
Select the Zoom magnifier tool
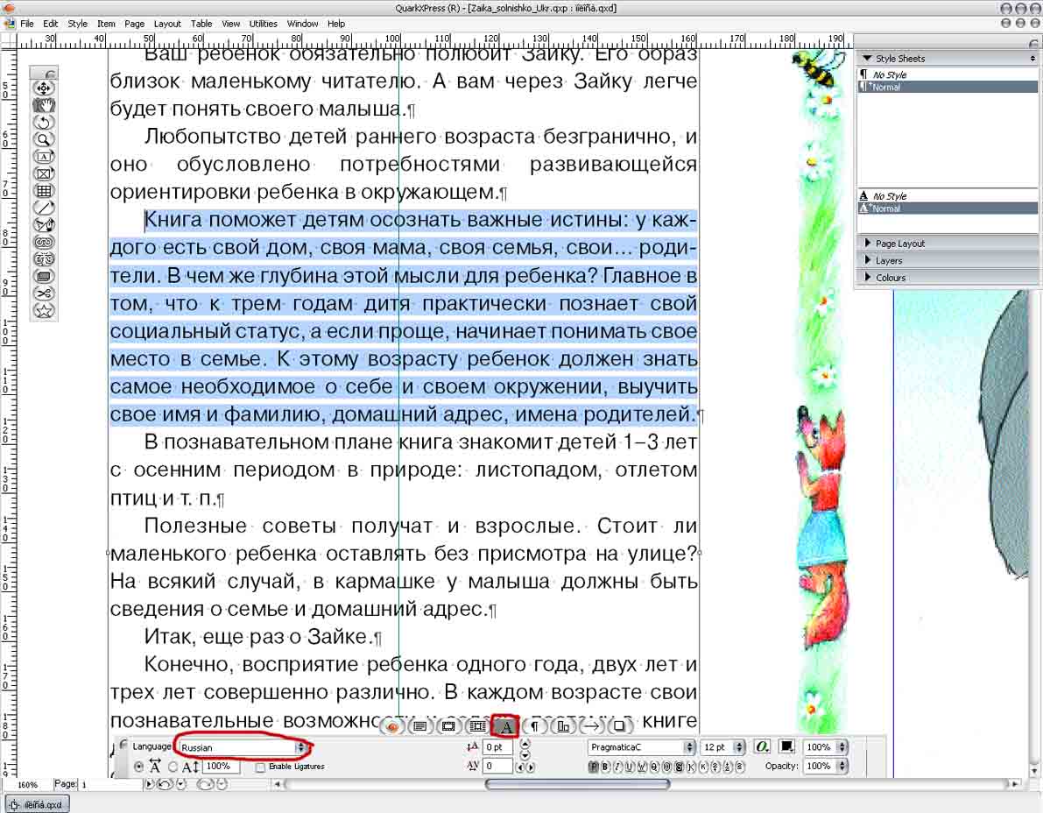tap(44, 139)
